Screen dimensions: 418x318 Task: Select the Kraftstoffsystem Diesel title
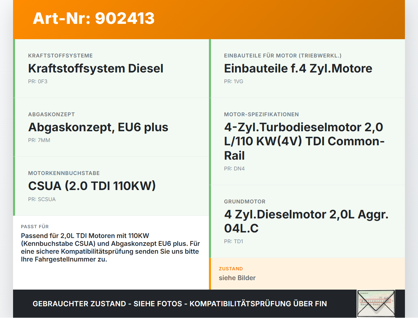coord(96,69)
